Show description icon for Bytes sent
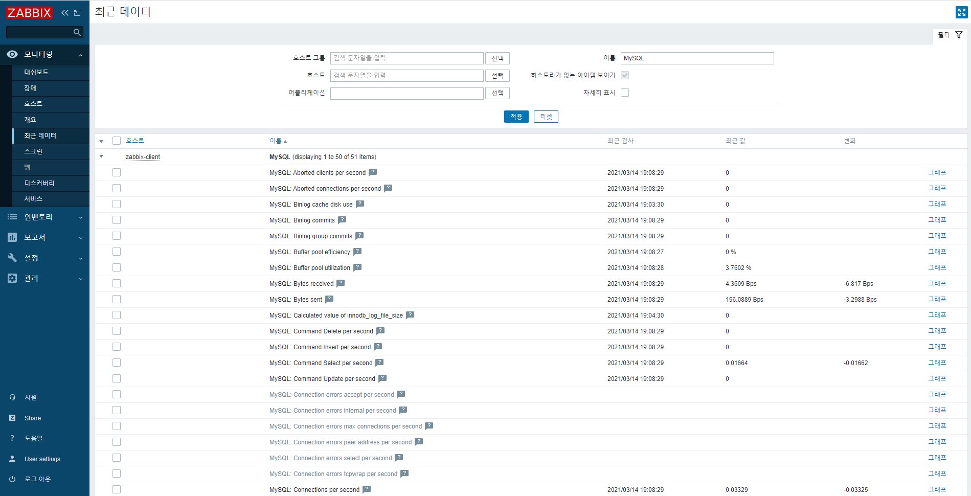971x496 pixels. pos(329,299)
